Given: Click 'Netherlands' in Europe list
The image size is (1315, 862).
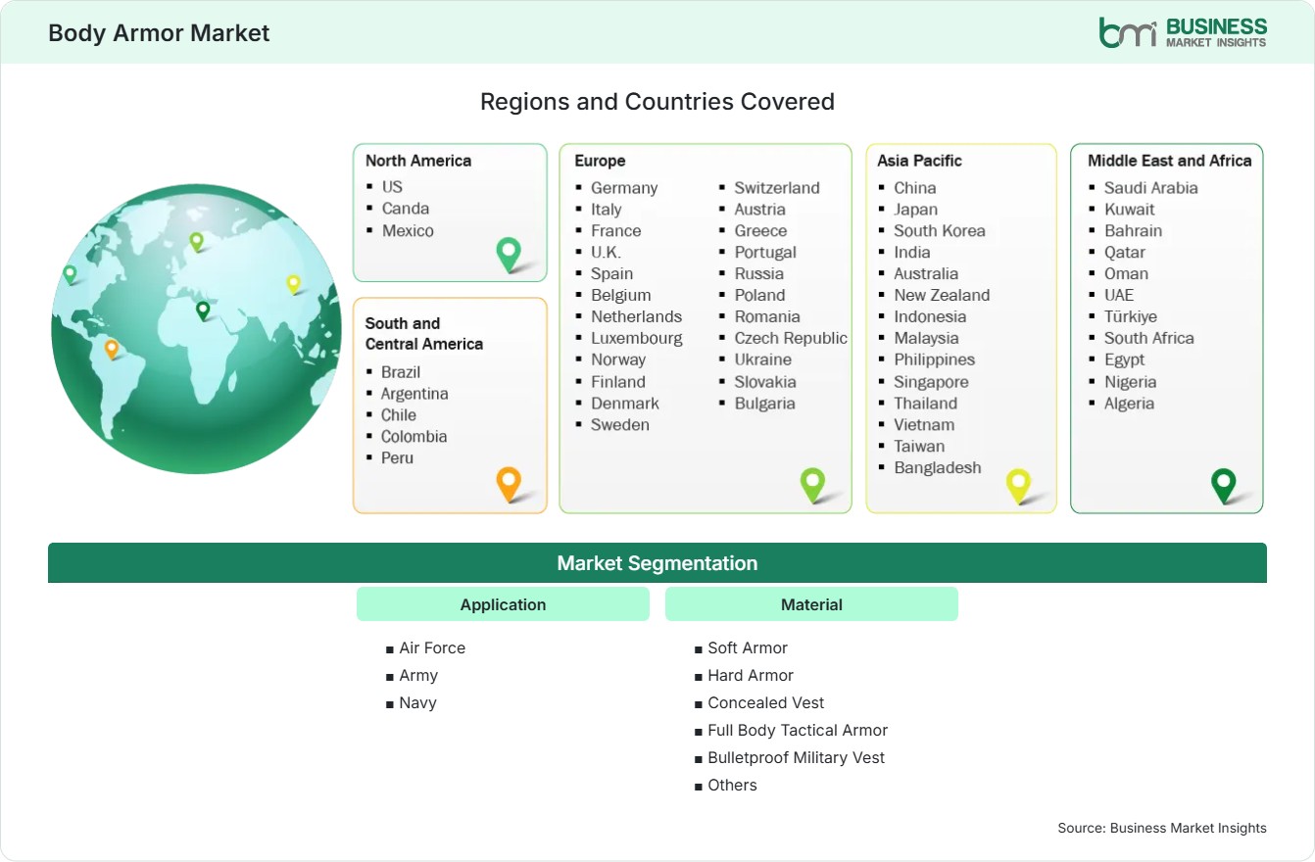Looking at the screenshot, I should point(636,316).
